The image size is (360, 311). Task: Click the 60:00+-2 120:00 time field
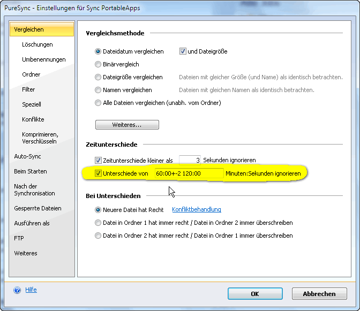[x=189, y=173]
